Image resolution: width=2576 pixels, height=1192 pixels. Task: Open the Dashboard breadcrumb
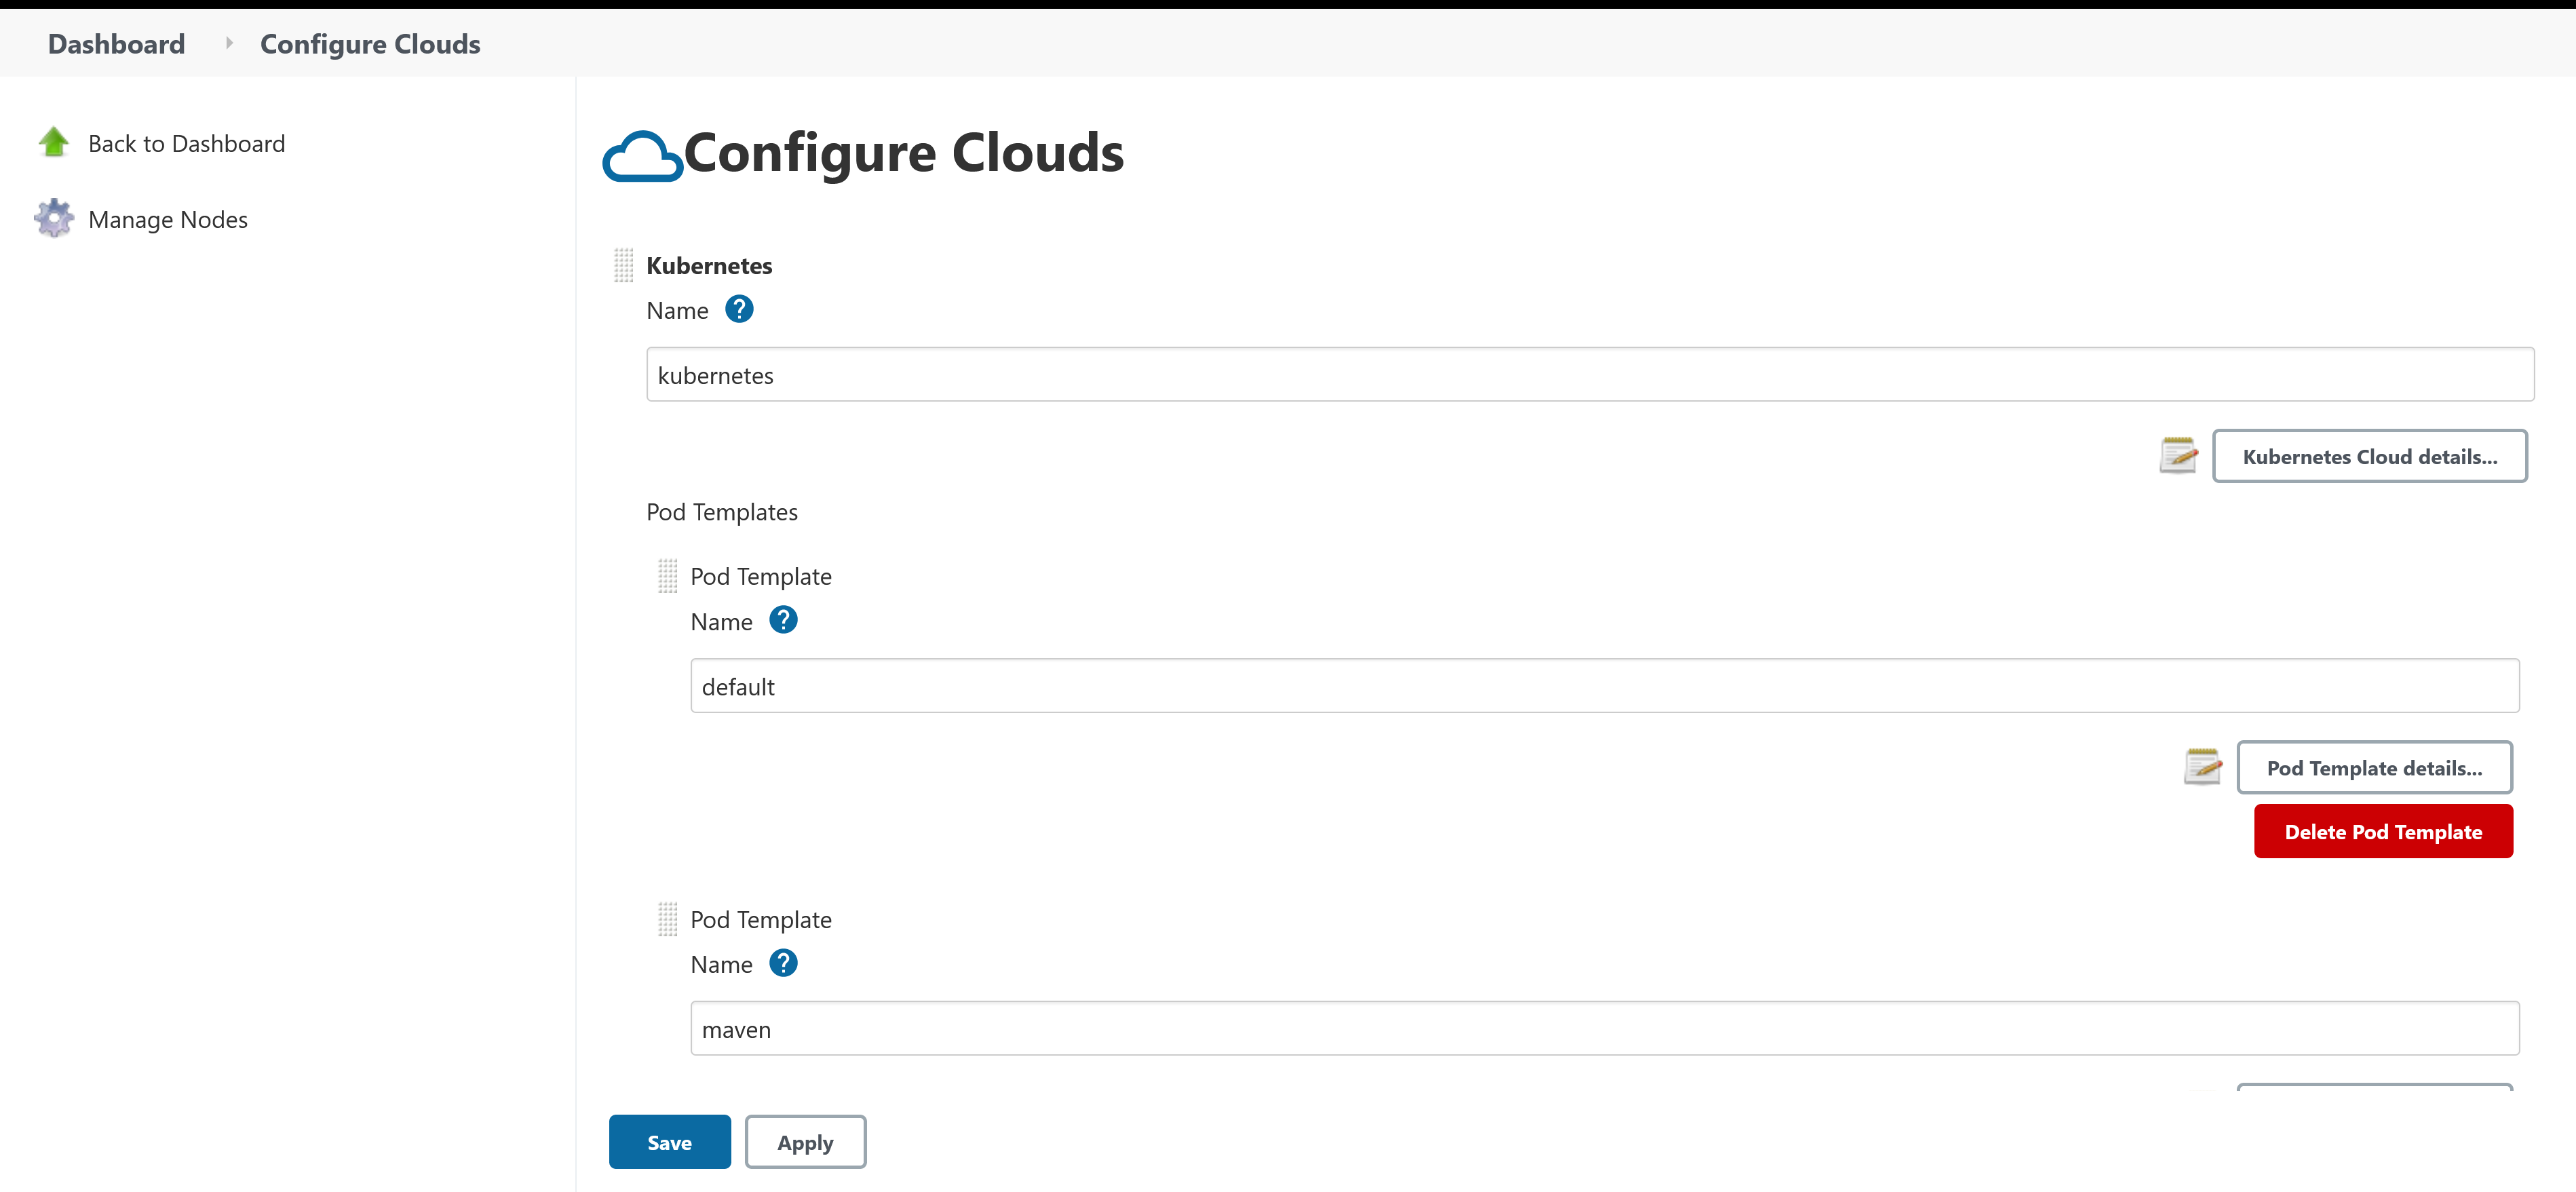click(x=115, y=43)
